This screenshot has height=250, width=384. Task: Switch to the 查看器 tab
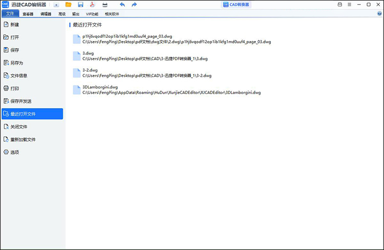(x=28, y=14)
